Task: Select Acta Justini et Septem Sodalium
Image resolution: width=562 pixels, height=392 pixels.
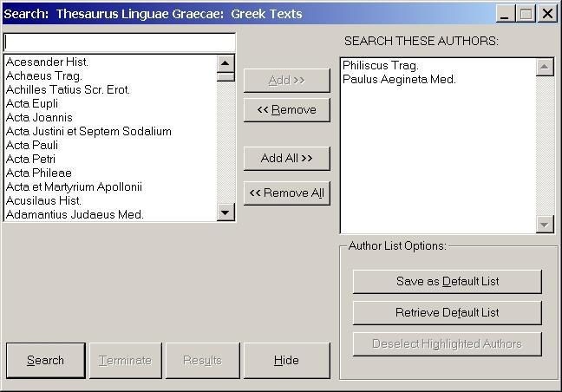Action: pos(110,131)
